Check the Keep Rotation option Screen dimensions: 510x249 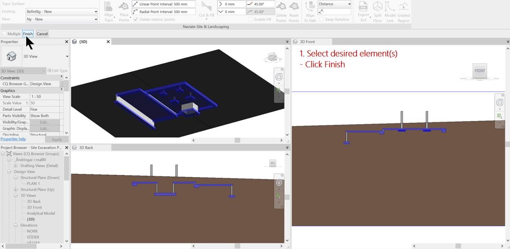322,19
